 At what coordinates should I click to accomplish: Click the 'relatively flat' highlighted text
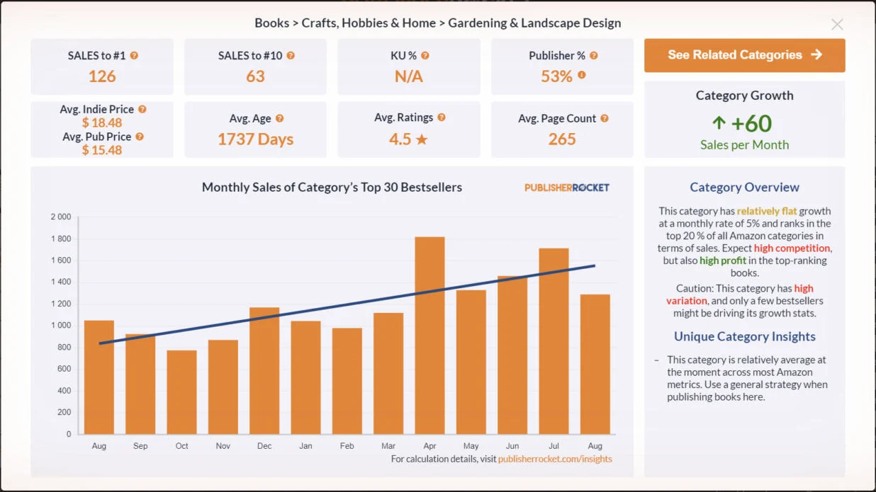coord(768,211)
